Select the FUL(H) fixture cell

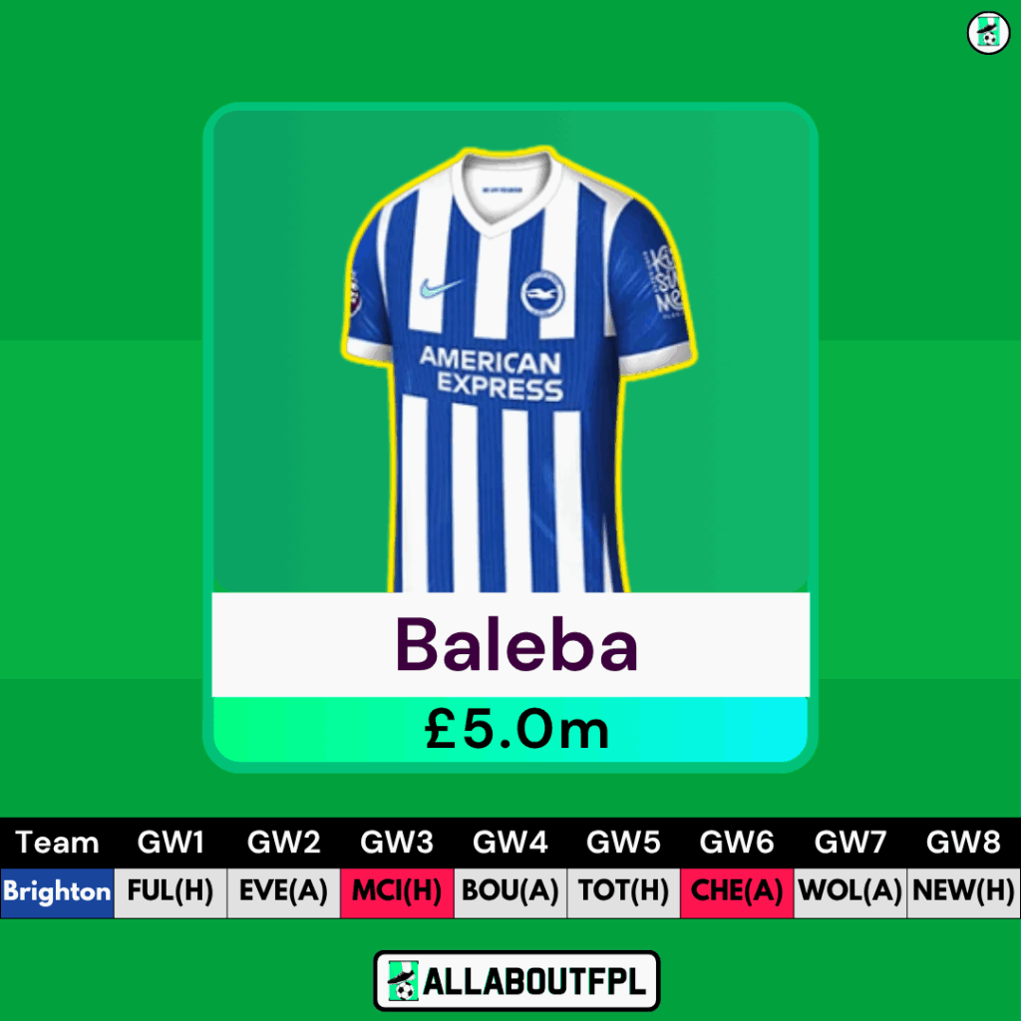[170, 892]
